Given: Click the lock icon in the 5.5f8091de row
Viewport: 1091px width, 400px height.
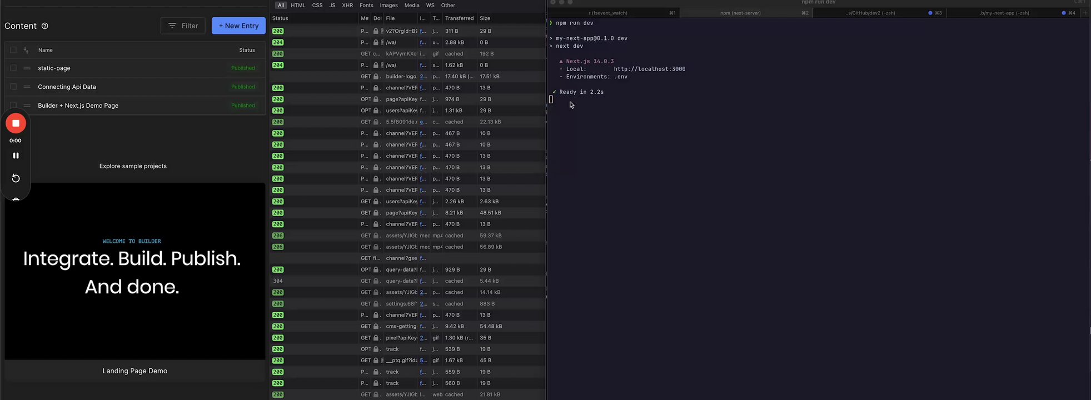Looking at the screenshot, I should pos(376,122).
